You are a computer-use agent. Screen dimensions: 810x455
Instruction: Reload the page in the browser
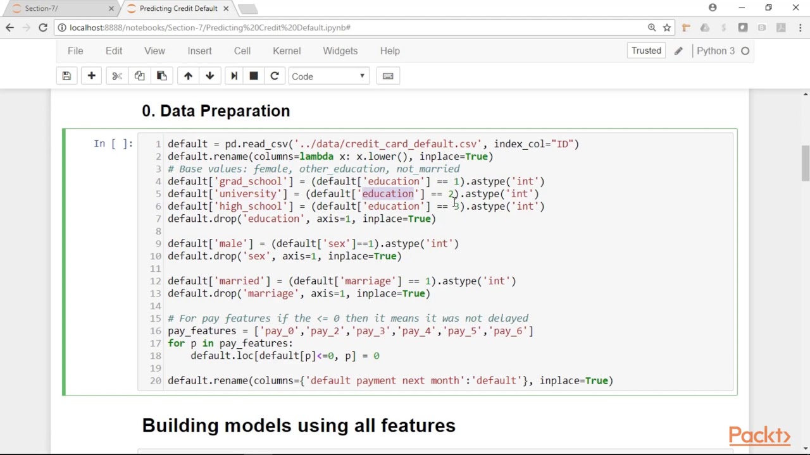(42, 28)
